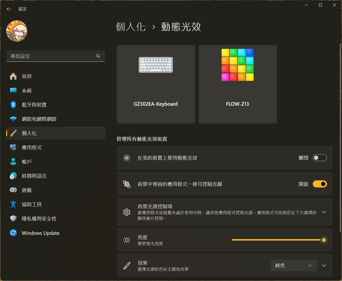This screenshot has height=281, width=342.
Task: Click the vertical scrollbar on the right
Action: click(x=340, y=137)
